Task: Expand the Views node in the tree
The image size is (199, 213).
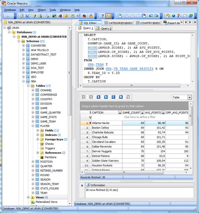Action: (28, 197)
